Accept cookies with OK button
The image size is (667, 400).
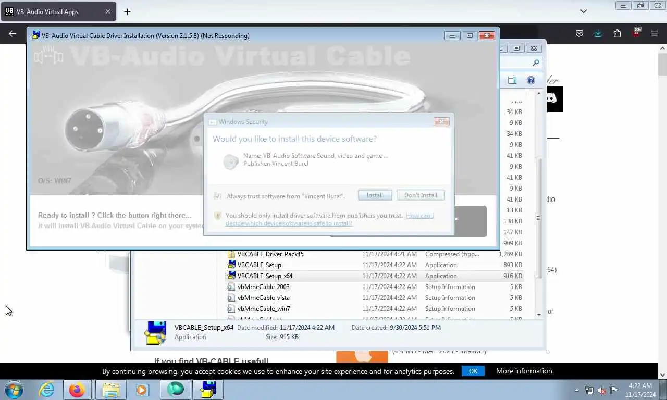[473, 371]
